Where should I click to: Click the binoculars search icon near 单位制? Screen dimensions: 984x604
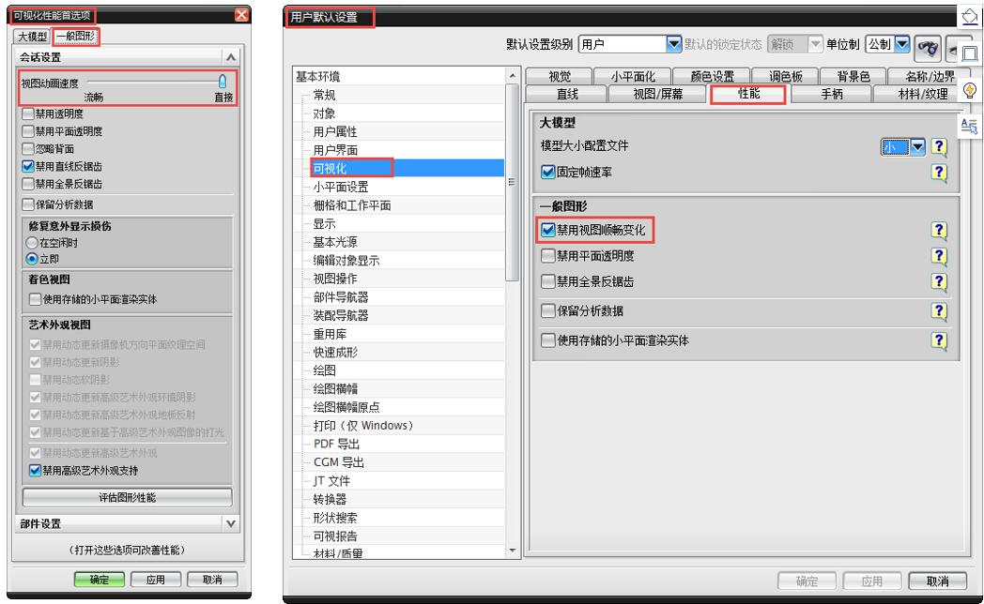point(930,49)
